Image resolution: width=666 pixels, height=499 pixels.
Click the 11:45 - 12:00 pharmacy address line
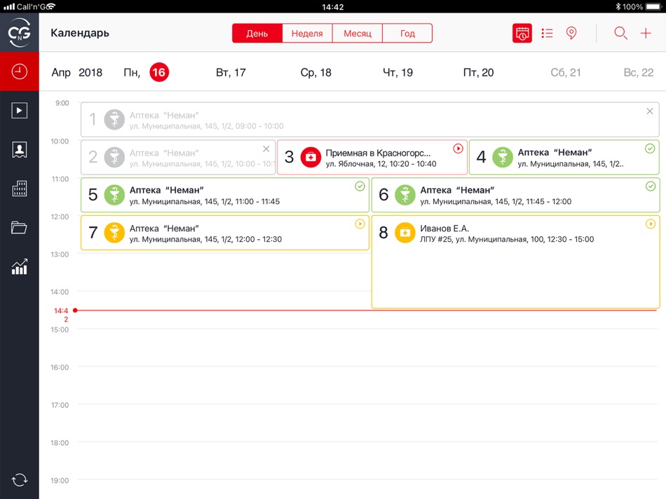496,201
